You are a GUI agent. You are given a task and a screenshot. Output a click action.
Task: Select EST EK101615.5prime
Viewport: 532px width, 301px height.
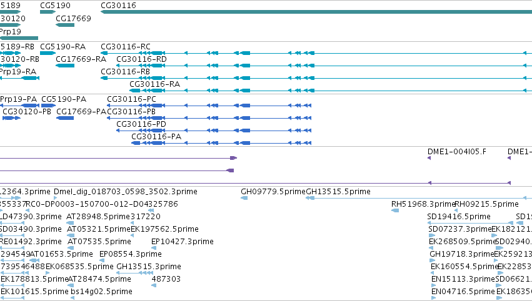[x=13, y=298]
